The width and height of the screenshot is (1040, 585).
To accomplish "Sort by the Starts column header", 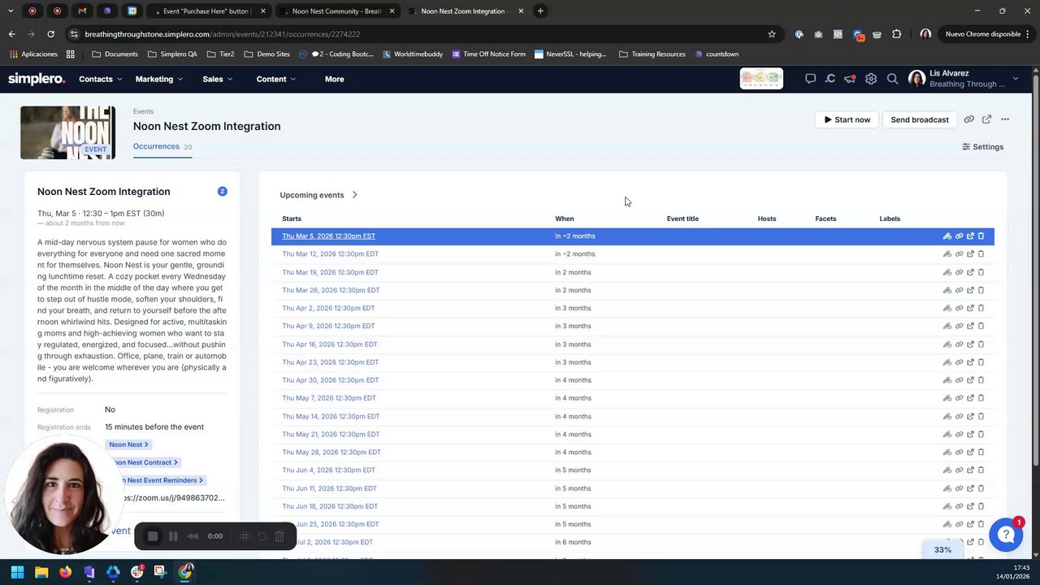I will click(x=292, y=219).
